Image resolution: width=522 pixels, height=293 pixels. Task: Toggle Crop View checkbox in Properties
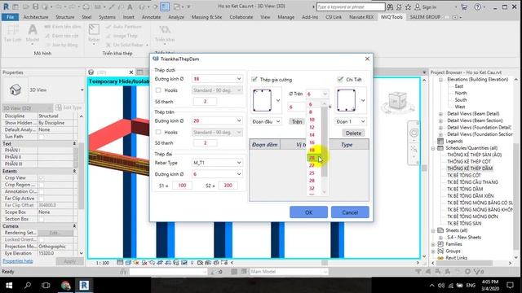[x=42, y=177]
